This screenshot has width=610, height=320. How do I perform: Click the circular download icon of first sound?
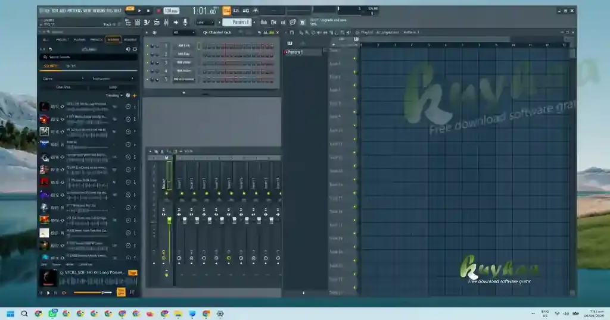click(x=128, y=106)
